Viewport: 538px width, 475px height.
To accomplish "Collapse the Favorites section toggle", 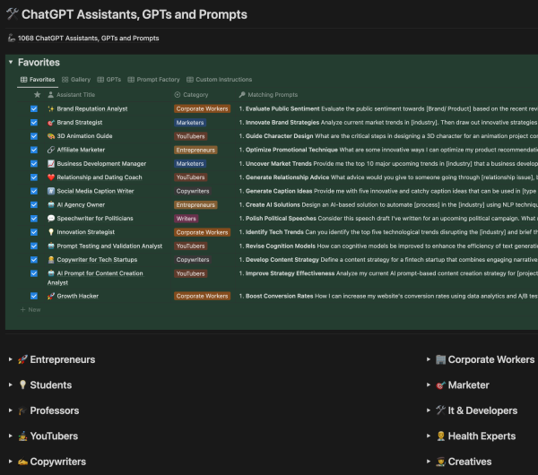I will (x=11, y=62).
